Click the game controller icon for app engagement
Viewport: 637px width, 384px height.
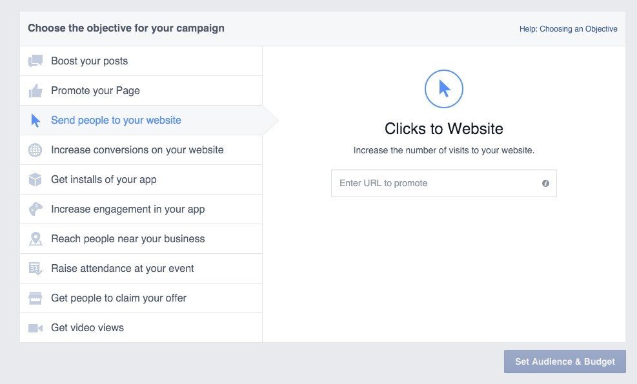tap(35, 209)
